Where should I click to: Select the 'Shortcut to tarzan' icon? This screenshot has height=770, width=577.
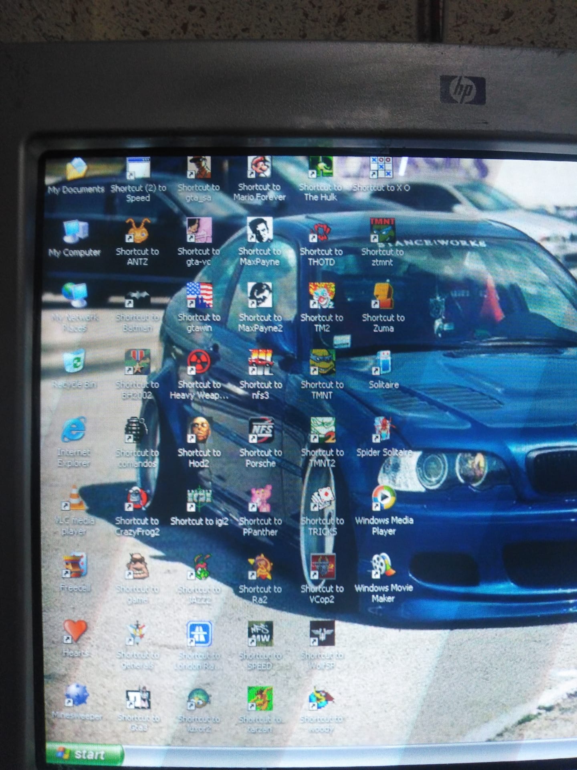click(x=260, y=699)
